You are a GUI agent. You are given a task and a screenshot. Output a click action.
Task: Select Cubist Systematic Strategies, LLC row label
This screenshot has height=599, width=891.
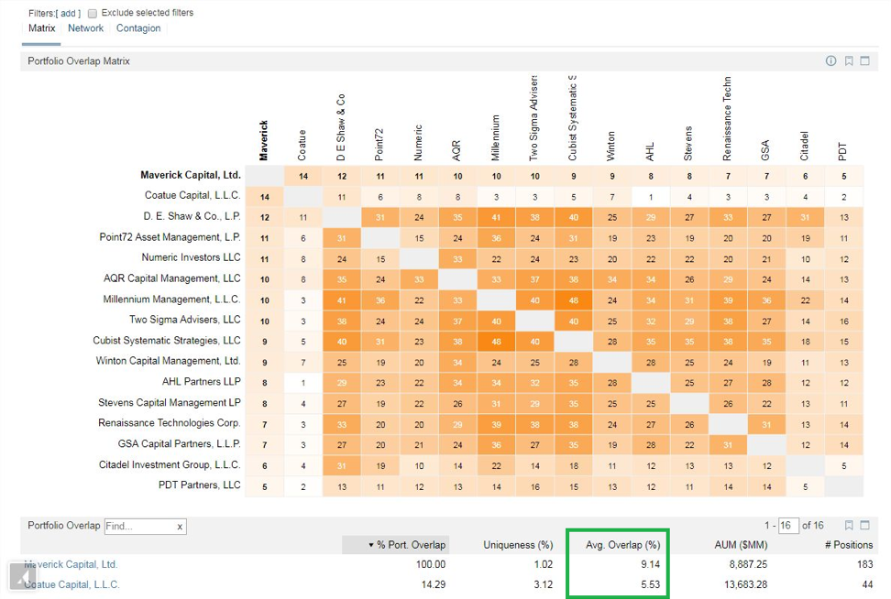tap(167, 341)
